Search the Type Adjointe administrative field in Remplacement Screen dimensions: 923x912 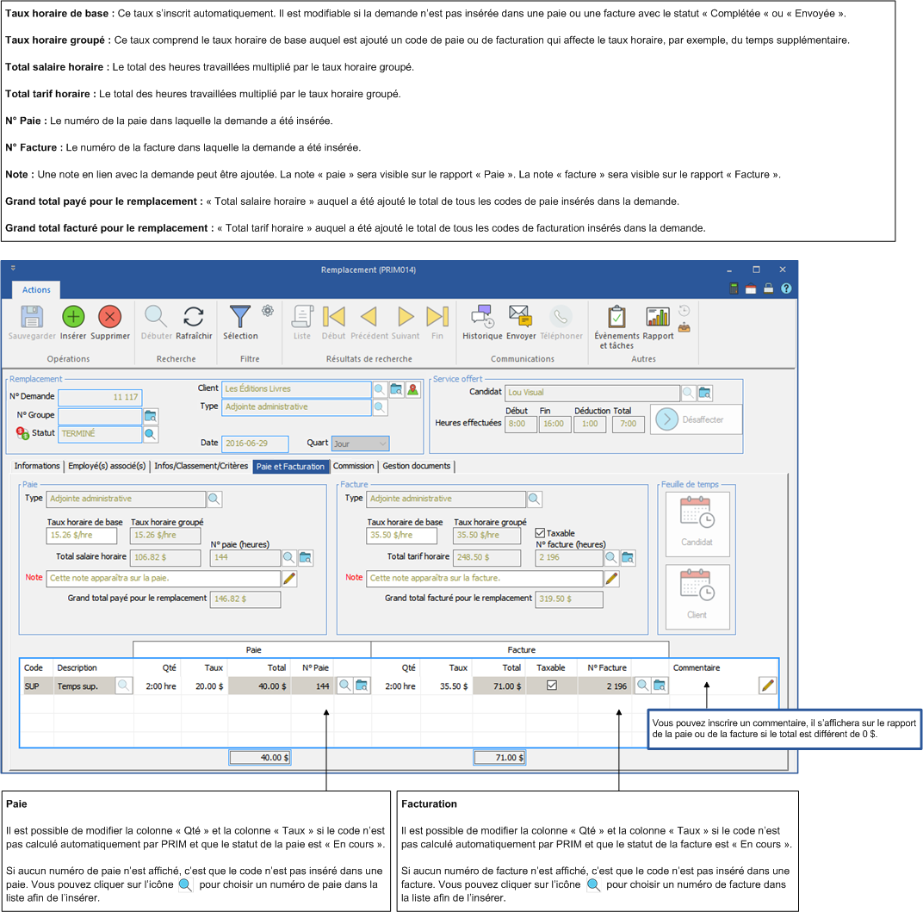pos(381,407)
